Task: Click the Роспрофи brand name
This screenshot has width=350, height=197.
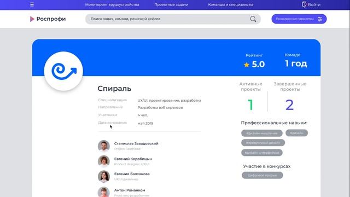Action: click(51, 19)
